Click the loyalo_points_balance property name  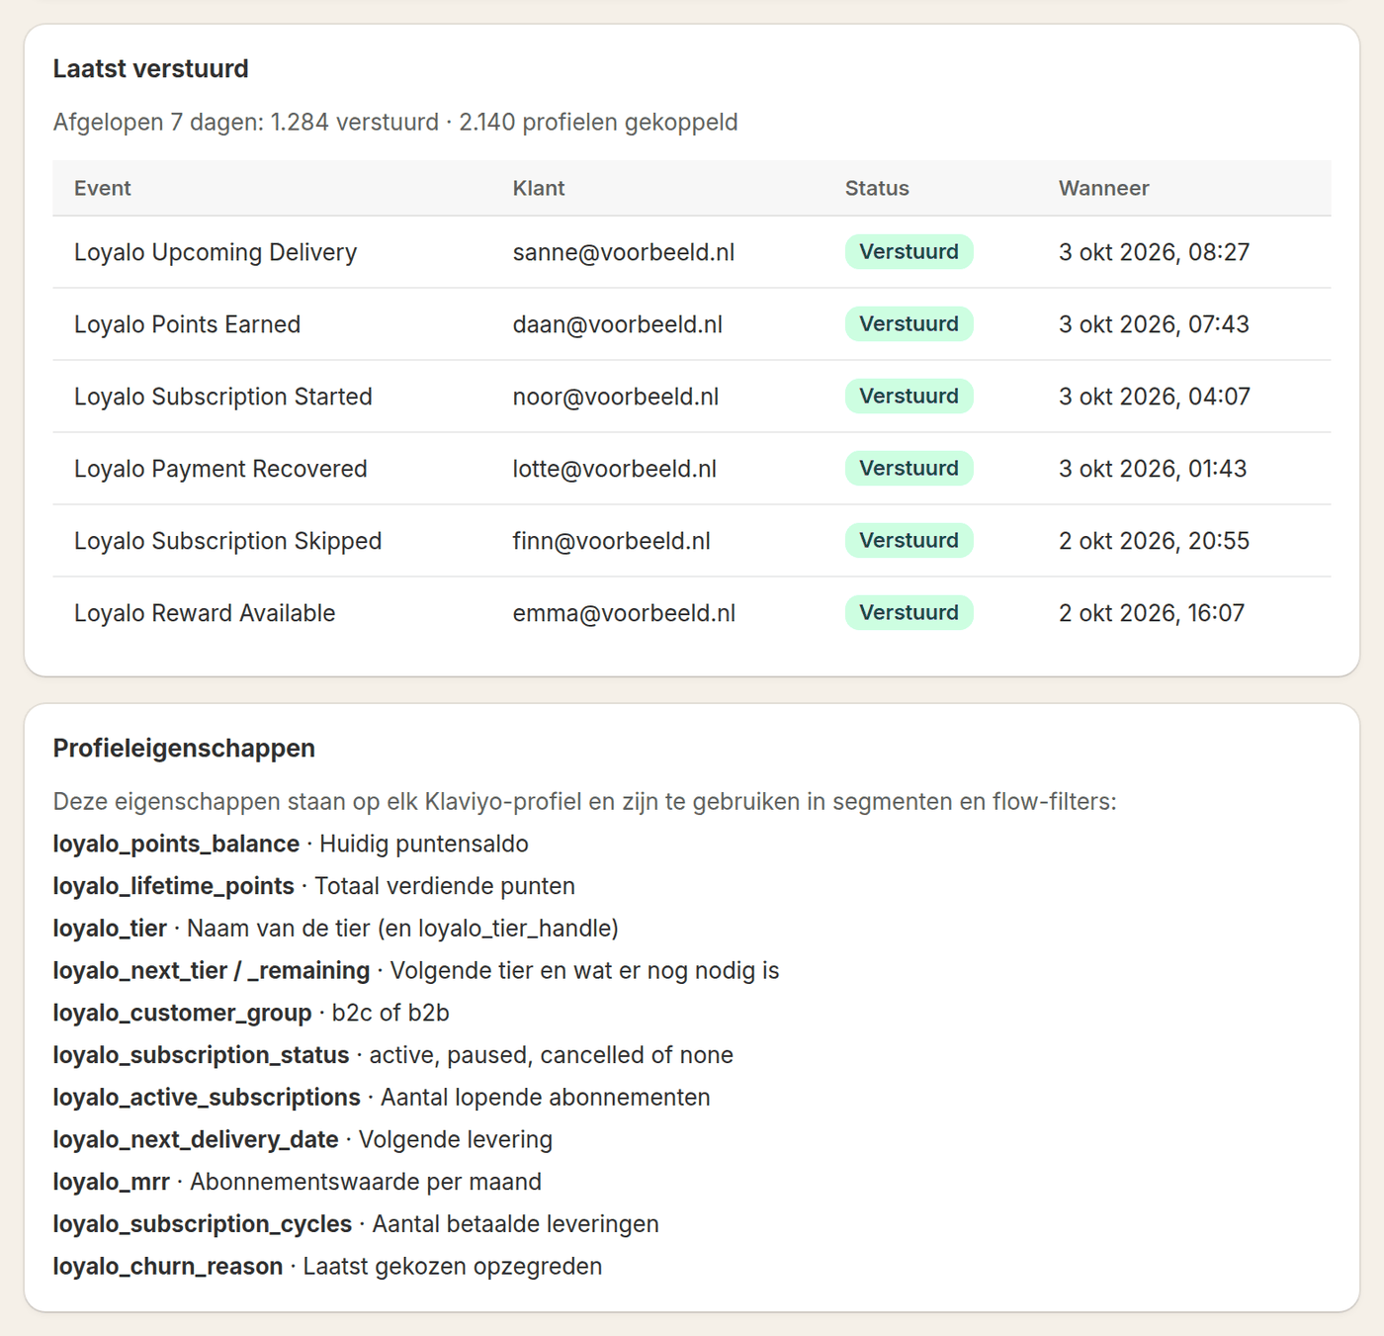[176, 844]
